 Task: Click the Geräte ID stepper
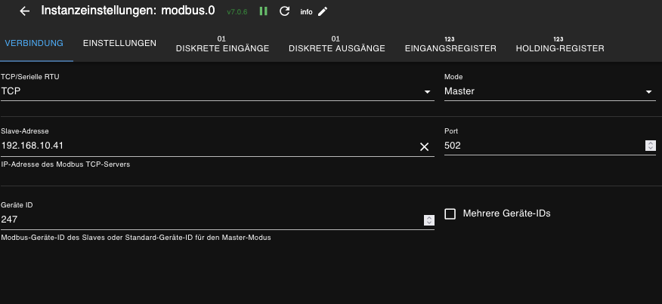(x=428, y=220)
